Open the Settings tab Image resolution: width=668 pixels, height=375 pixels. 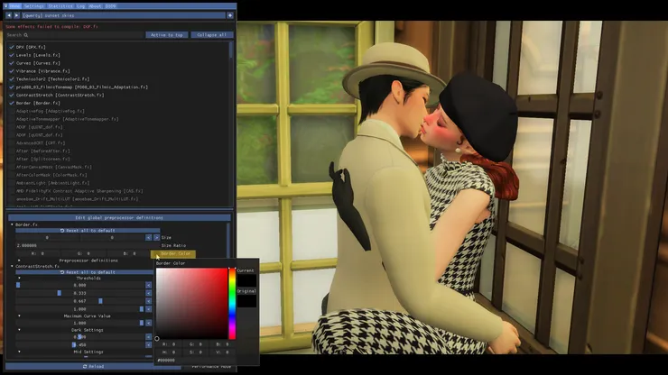pos(33,6)
